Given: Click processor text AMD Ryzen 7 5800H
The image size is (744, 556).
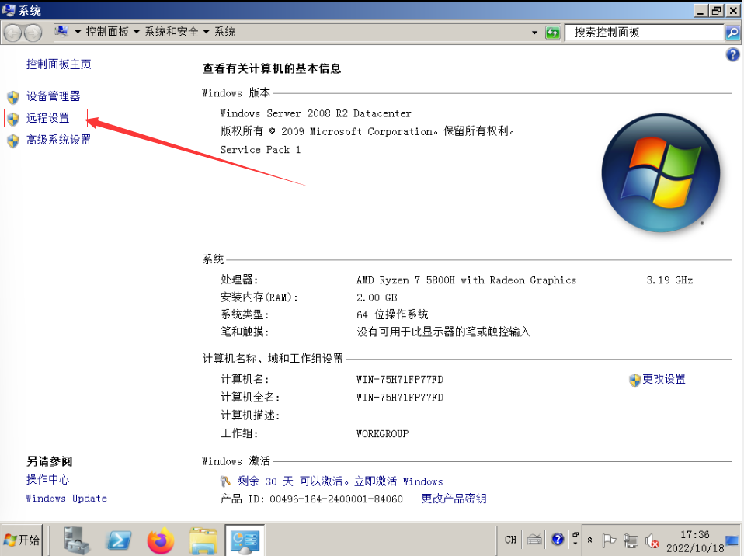Looking at the screenshot, I should point(405,280).
